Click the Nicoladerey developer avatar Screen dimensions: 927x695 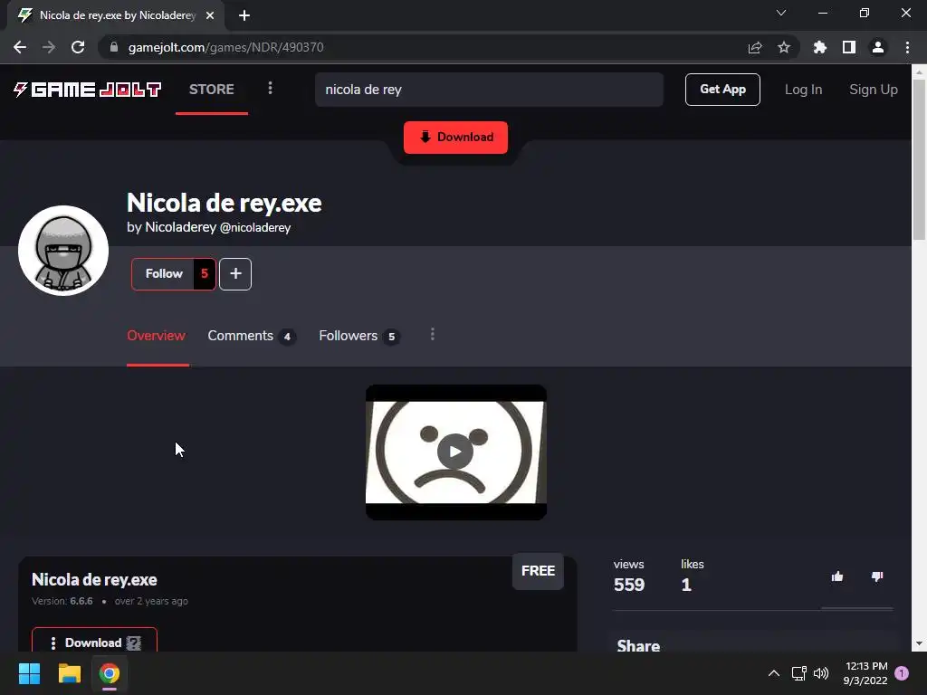63,251
